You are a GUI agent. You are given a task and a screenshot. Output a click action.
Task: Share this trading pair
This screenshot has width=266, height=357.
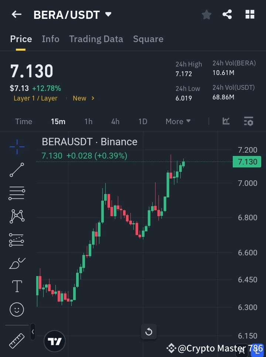coord(227,14)
